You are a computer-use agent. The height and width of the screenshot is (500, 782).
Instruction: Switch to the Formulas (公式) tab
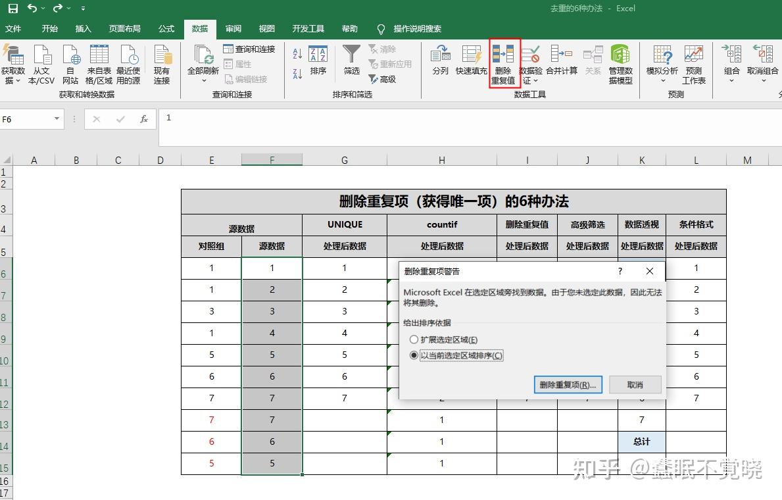pos(166,28)
